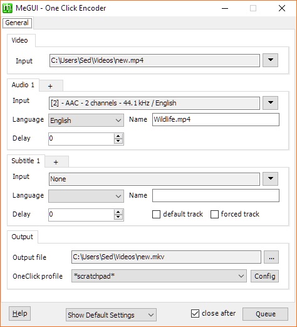Decrease the Audio delay value

pyautogui.click(x=118, y=141)
